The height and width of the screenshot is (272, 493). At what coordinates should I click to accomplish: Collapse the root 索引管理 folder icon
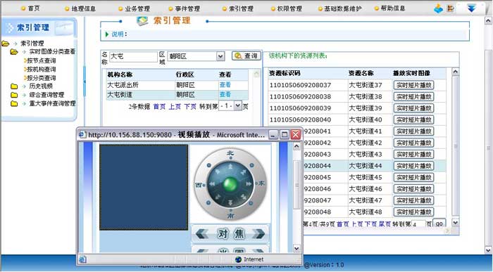6,44
